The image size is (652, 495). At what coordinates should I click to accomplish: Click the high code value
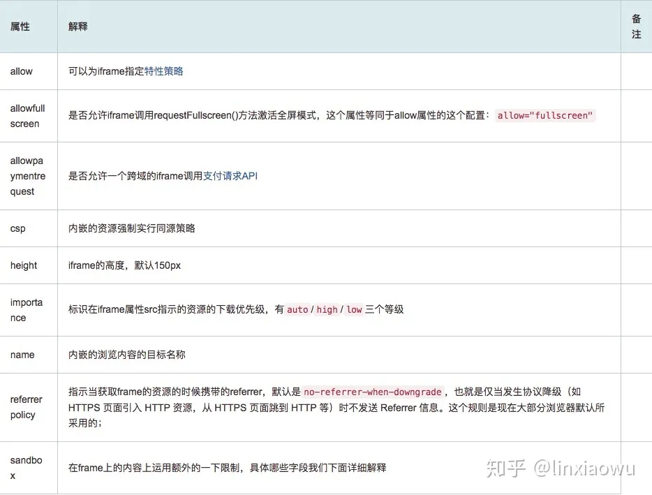click(327, 309)
